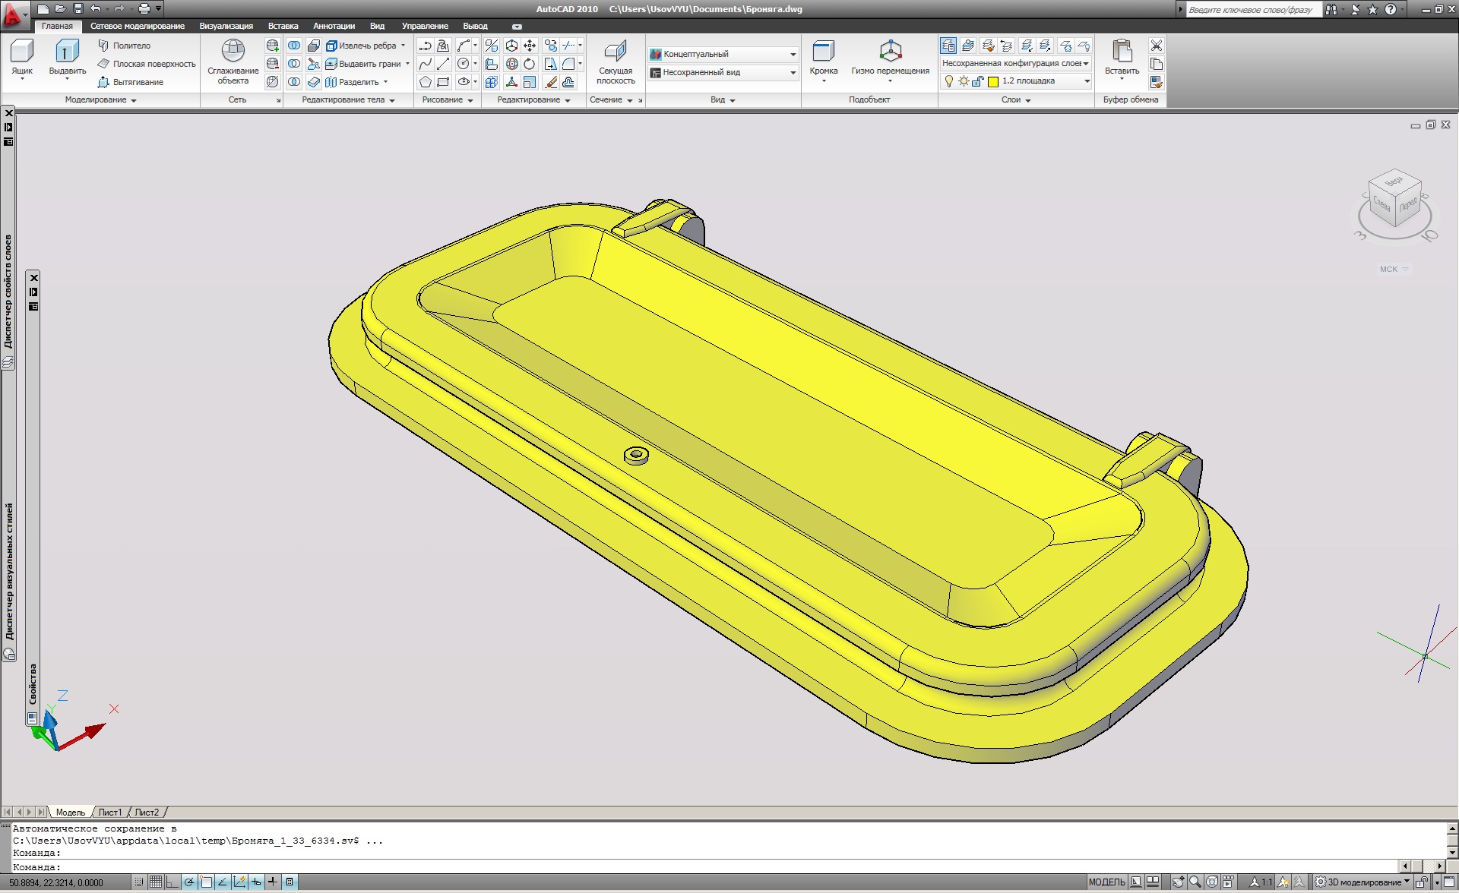Click the binoculars search icon in title bar
The height and width of the screenshot is (893, 1459).
(x=1331, y=9)
